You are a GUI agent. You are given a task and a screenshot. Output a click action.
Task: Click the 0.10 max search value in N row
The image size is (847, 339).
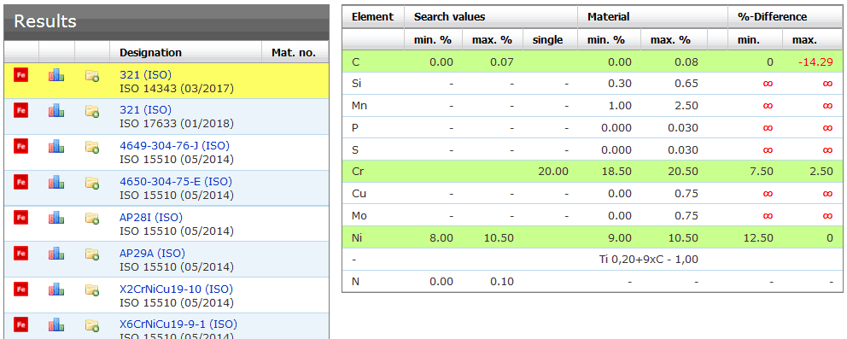(x=502, y=281)
